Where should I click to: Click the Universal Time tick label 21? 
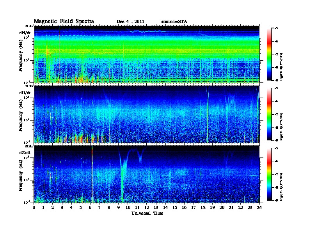(231, 207)
